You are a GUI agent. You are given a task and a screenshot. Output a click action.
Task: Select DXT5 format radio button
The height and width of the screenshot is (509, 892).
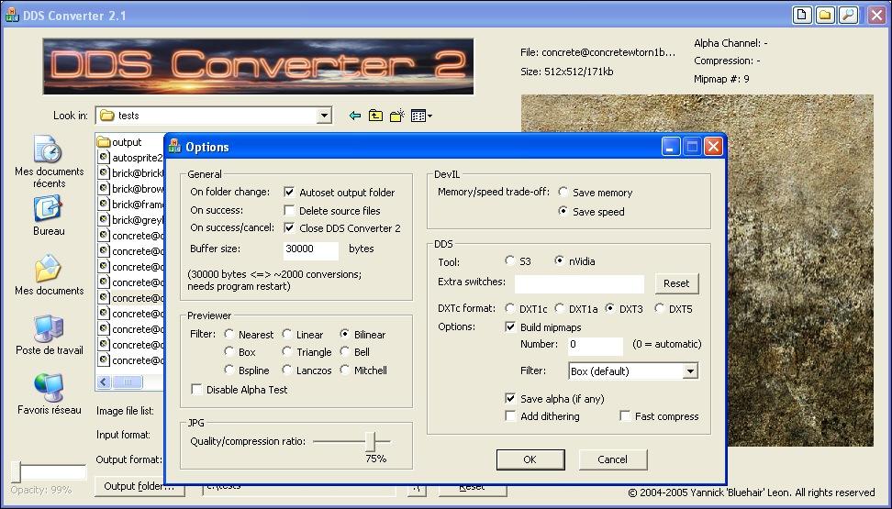[661, 309]
